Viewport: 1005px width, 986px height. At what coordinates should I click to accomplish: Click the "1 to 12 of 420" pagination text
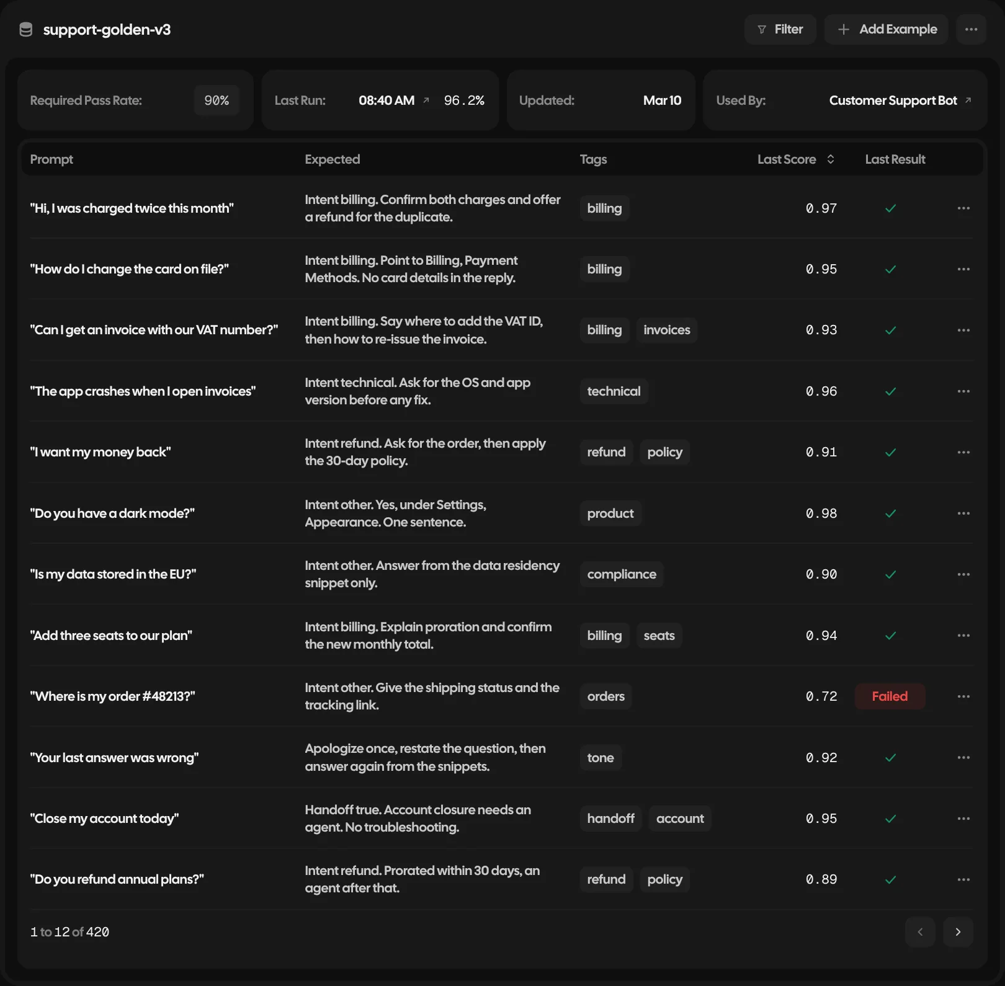coord(69,932)
